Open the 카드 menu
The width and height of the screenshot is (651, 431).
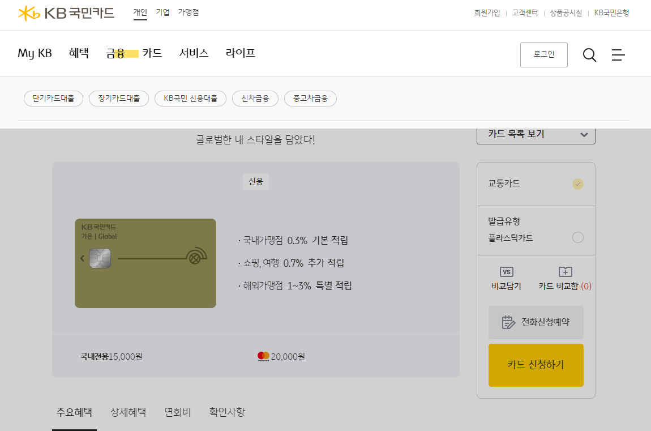tap(152, 53)
